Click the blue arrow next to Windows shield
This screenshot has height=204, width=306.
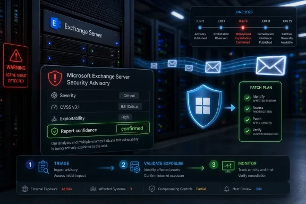point(229,107)
